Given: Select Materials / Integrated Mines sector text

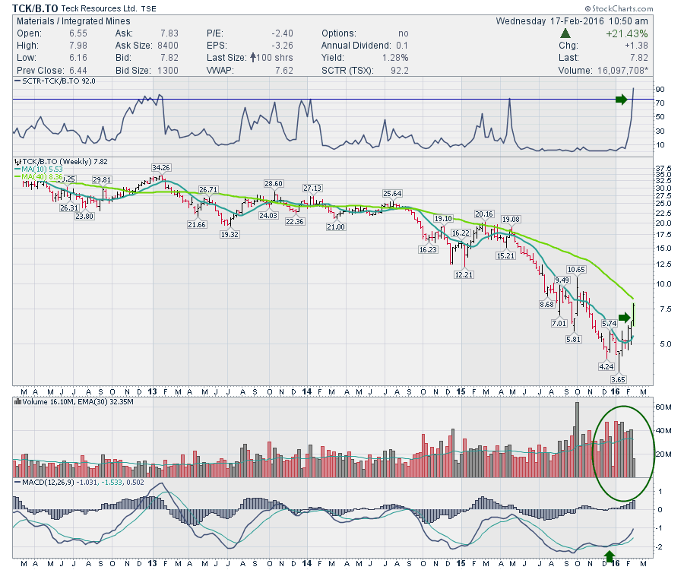Looking at the screenshot, I should [73, 21].
